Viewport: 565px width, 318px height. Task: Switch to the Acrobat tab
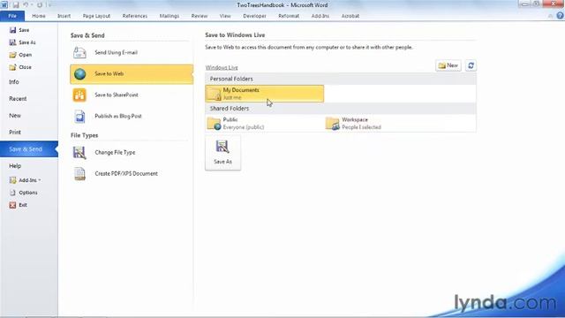(350, 16)
